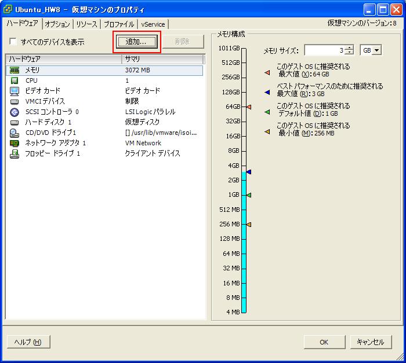Click the 1011GB scale label
Viewport: 406px width, 363px height.
coord(229,48)
